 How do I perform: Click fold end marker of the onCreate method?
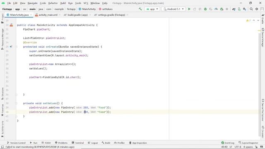16,95
